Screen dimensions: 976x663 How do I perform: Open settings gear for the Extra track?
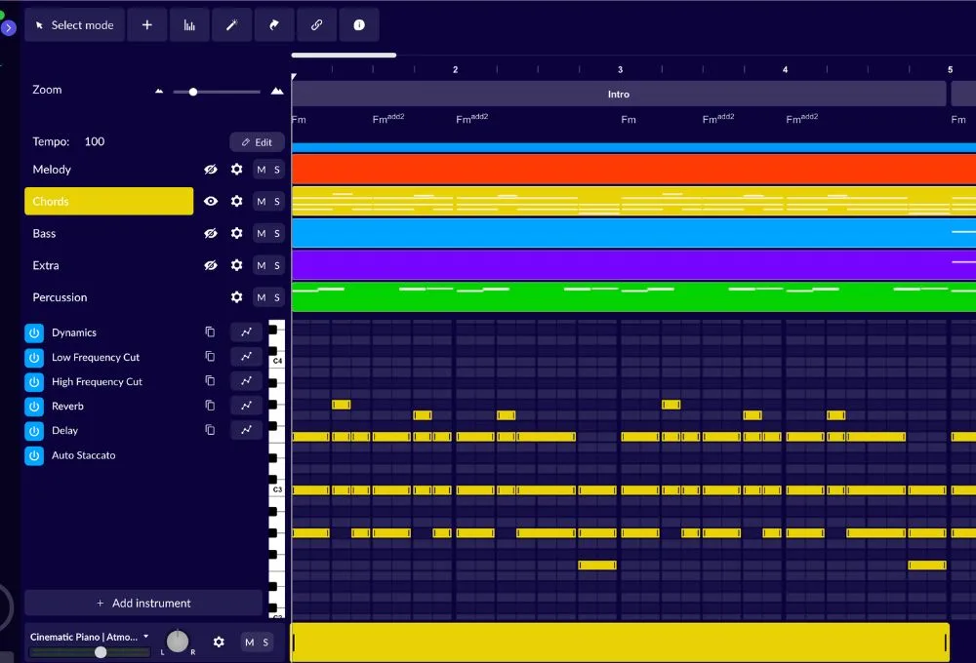tap(236, 265)
